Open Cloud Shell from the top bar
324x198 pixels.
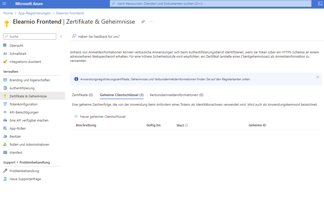[x=320, y=4]
